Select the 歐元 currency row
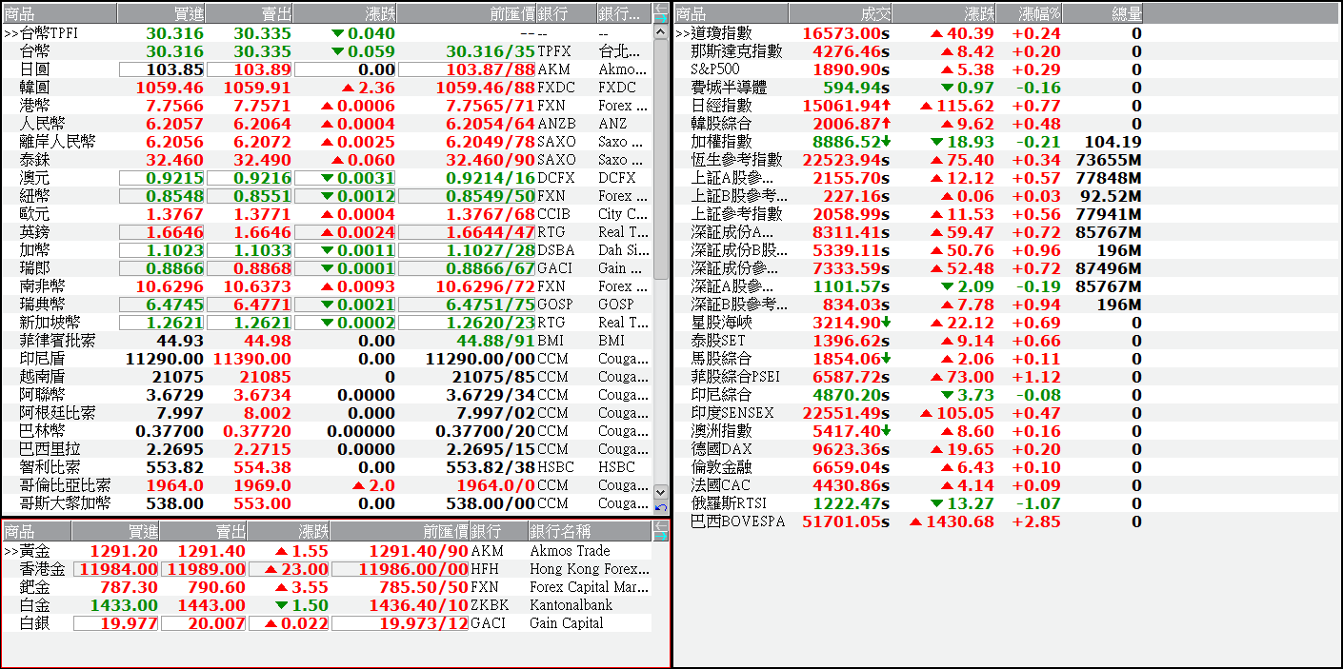1343x669 pixels. coord(328,214)
